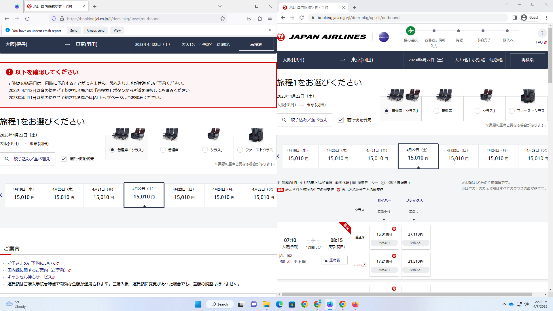Viewport: 553px width, 311px height.
Task: Click the Wi-Fi icon beside flight JAL 102
Action: [x=295, y=261]
